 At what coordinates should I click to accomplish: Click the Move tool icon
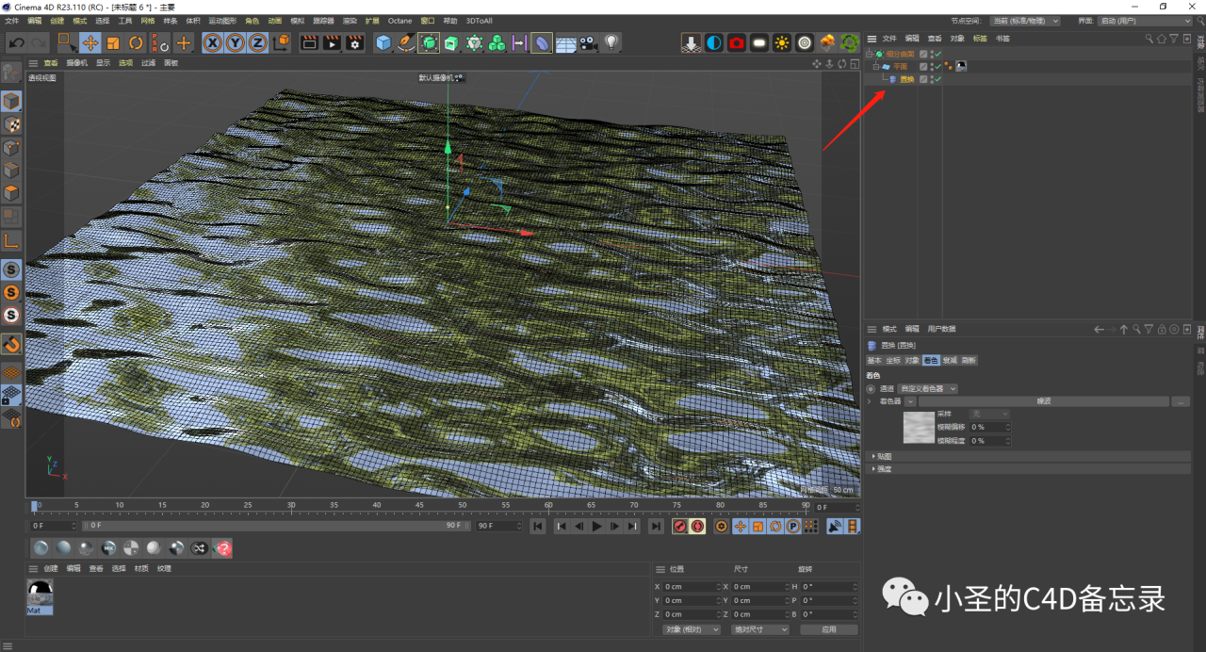tap(90, 42)
